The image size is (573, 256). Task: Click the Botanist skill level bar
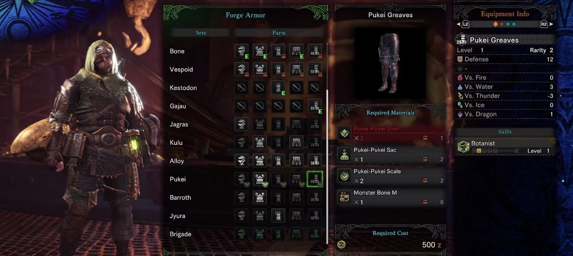(496, 151)
